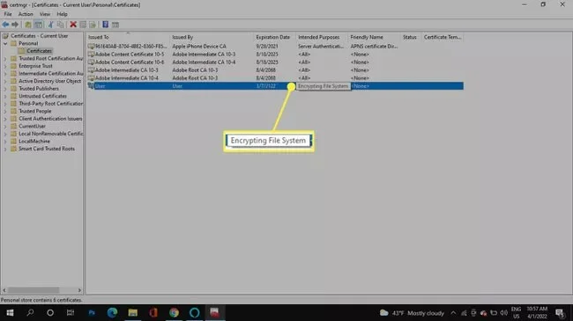This screenshot has height=321, width=573.
Task: Sort by the Expiration Date column header
Action: pyautogui.click(x=274, y=37)
